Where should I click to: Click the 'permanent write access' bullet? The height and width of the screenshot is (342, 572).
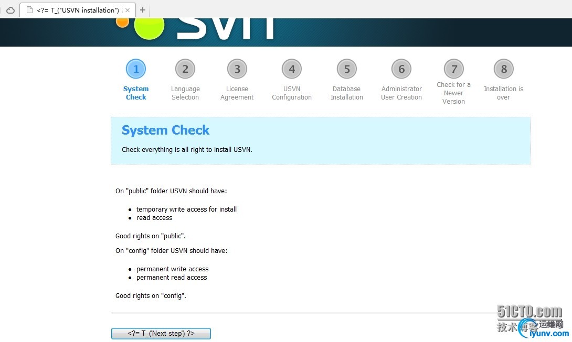173,269
